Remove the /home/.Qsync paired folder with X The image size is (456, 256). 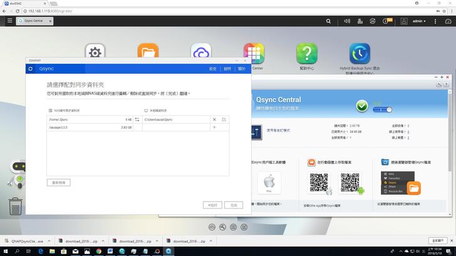[x=214, y=119]
